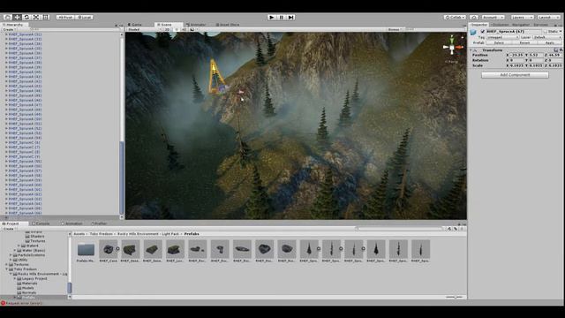Start Play mode

(272, 17)
